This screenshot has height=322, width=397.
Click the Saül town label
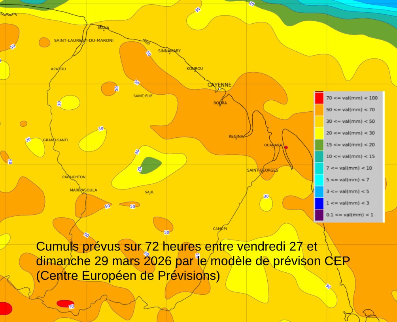149,192
